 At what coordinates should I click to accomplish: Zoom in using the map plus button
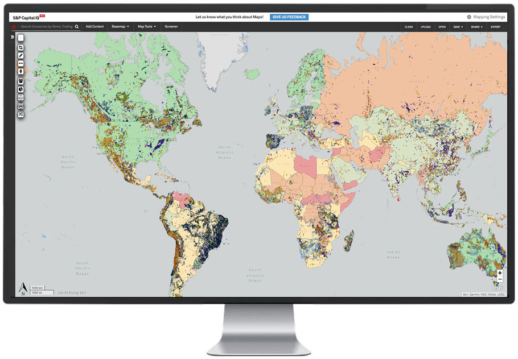pyautogui.click(x=500, y=273)
